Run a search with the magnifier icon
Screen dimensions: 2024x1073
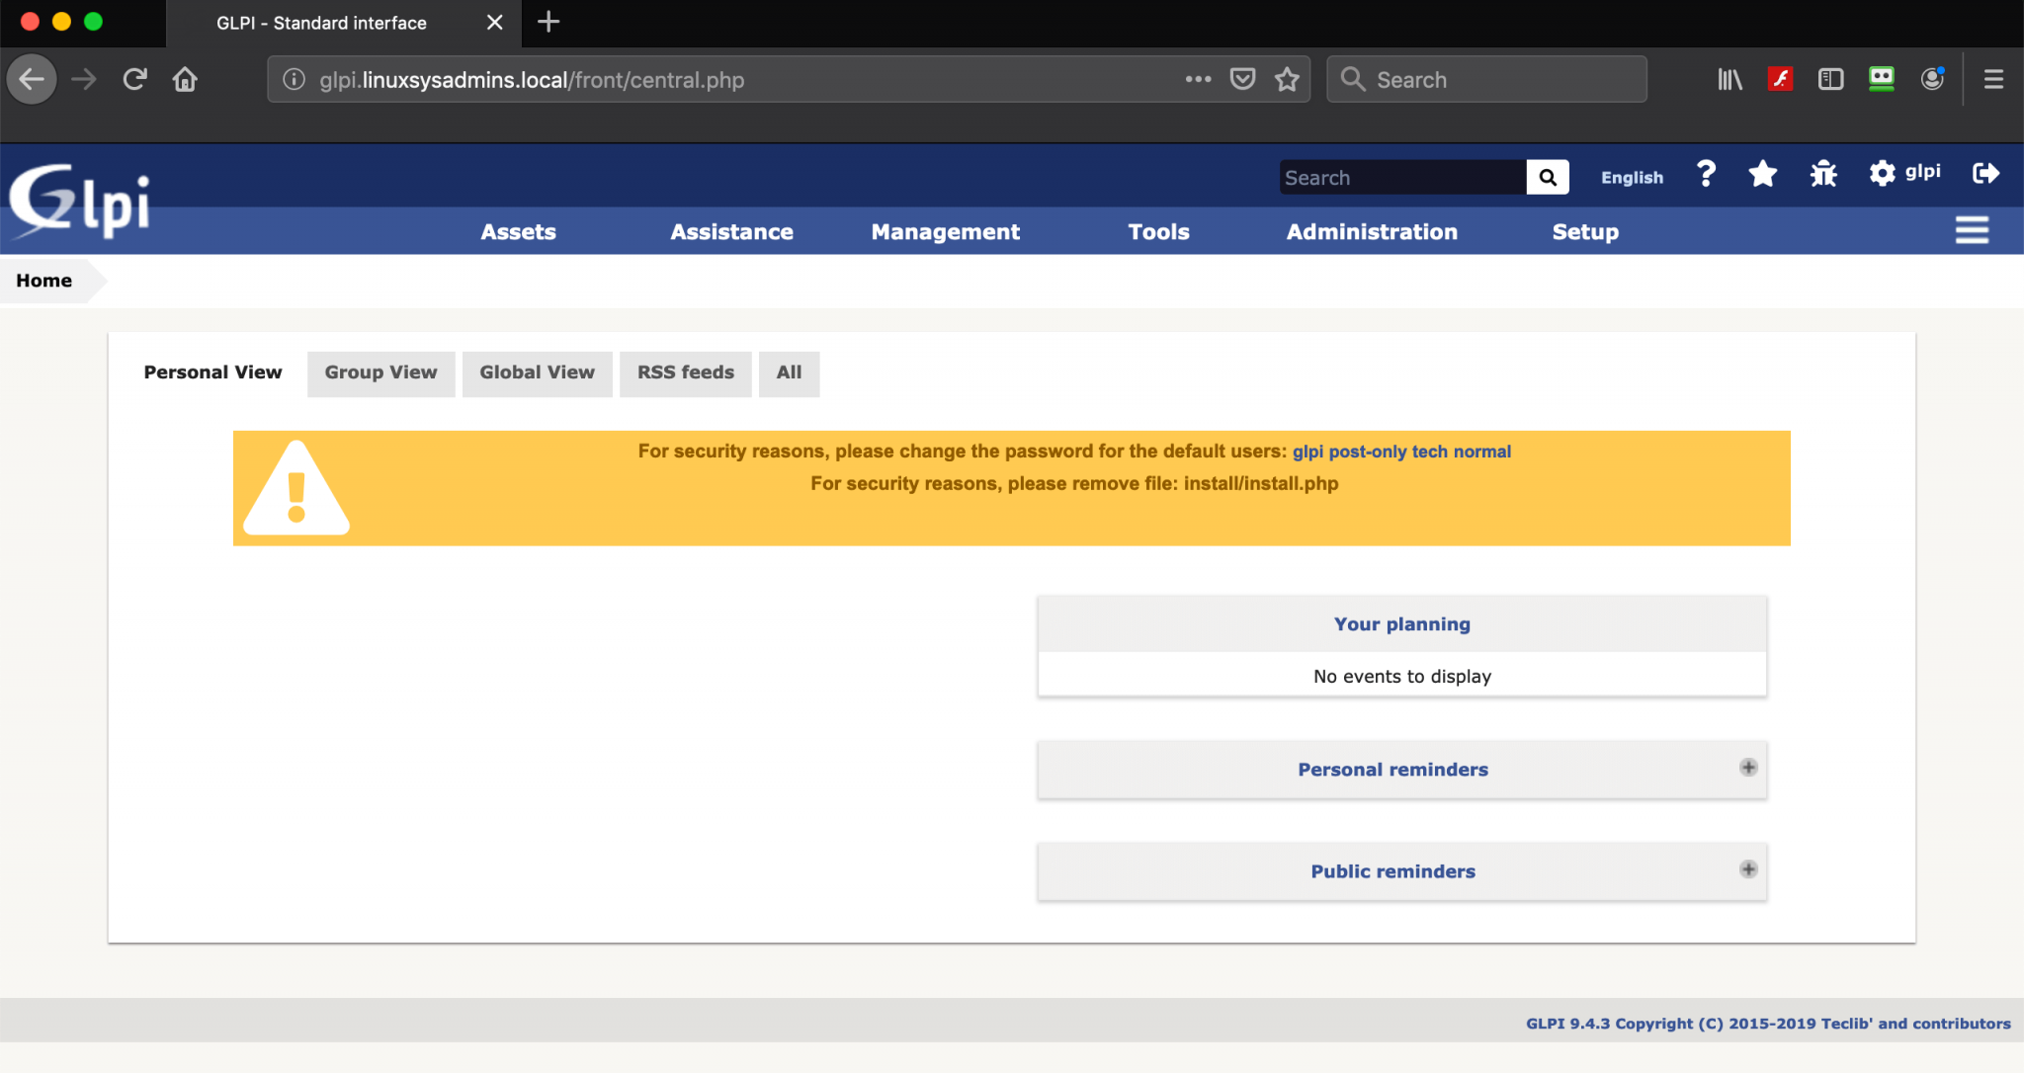point(1547,177)
